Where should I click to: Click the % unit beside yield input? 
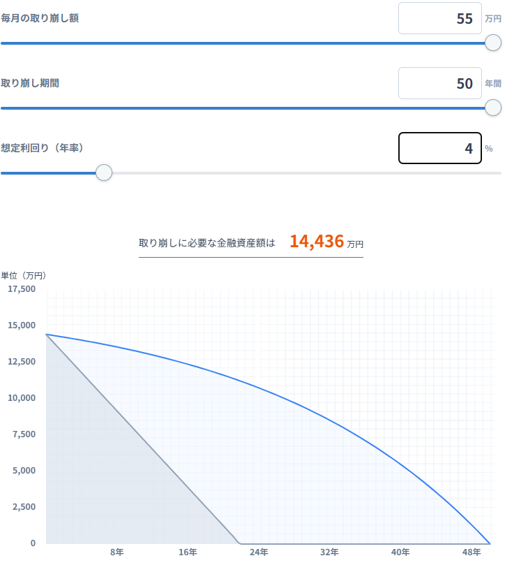coord(488,149)
